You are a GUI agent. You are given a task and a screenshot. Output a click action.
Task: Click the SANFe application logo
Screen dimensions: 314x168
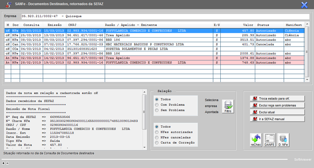pos(9,4)
